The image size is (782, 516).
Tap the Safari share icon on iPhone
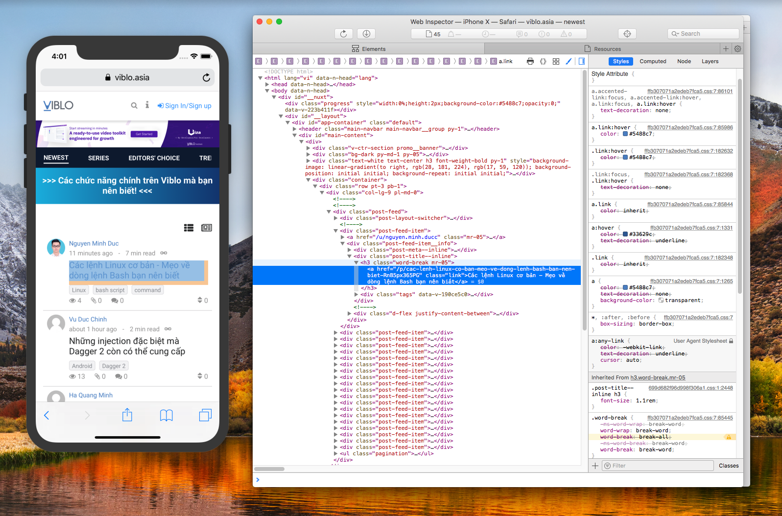pyautogui.click(x=127, y=415)
